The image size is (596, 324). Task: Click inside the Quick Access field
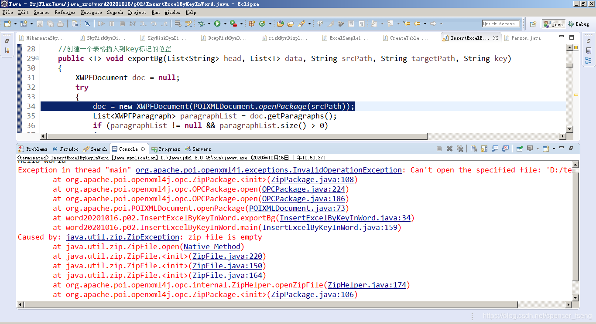[x=500, y=24]
